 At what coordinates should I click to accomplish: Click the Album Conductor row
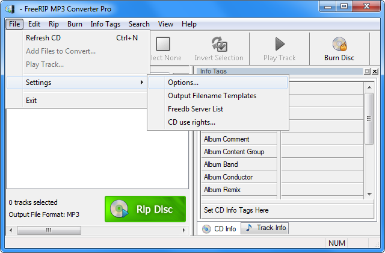click(x=239, y=177)
